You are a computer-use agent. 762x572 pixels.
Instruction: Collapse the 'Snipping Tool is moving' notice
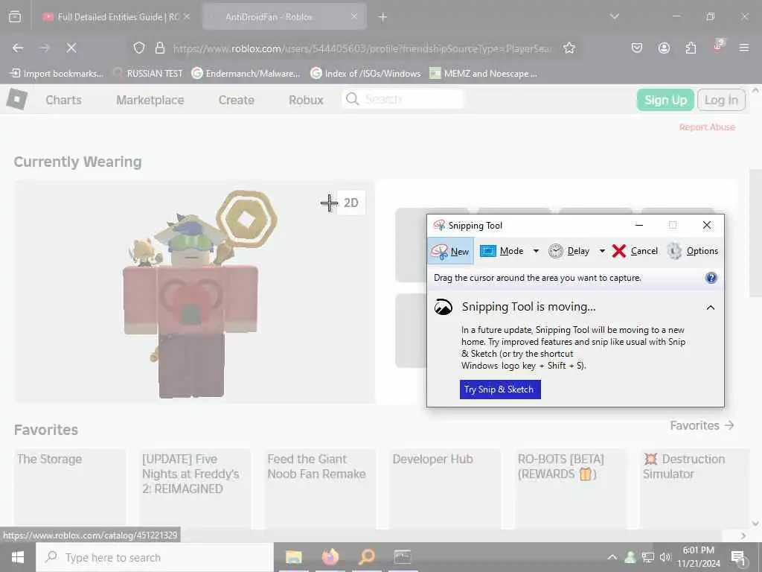point(711,308)
